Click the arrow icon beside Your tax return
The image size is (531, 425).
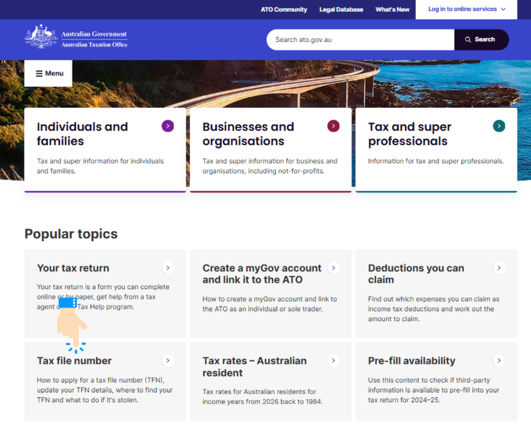tap(168, 268)
